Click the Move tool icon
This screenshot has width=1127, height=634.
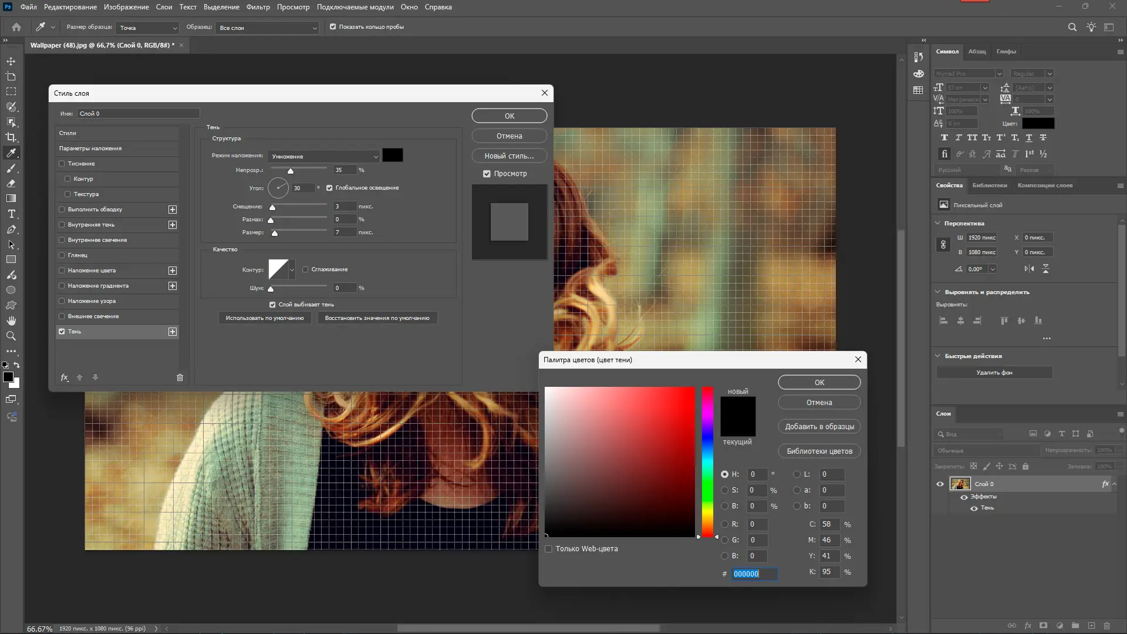tap(11, 61)
